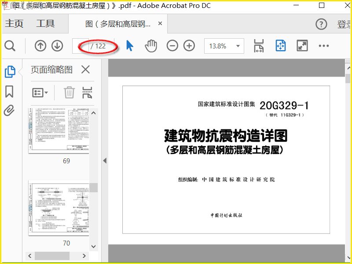Click the publisher text 中国计划出版社

(x=226, y=215)
